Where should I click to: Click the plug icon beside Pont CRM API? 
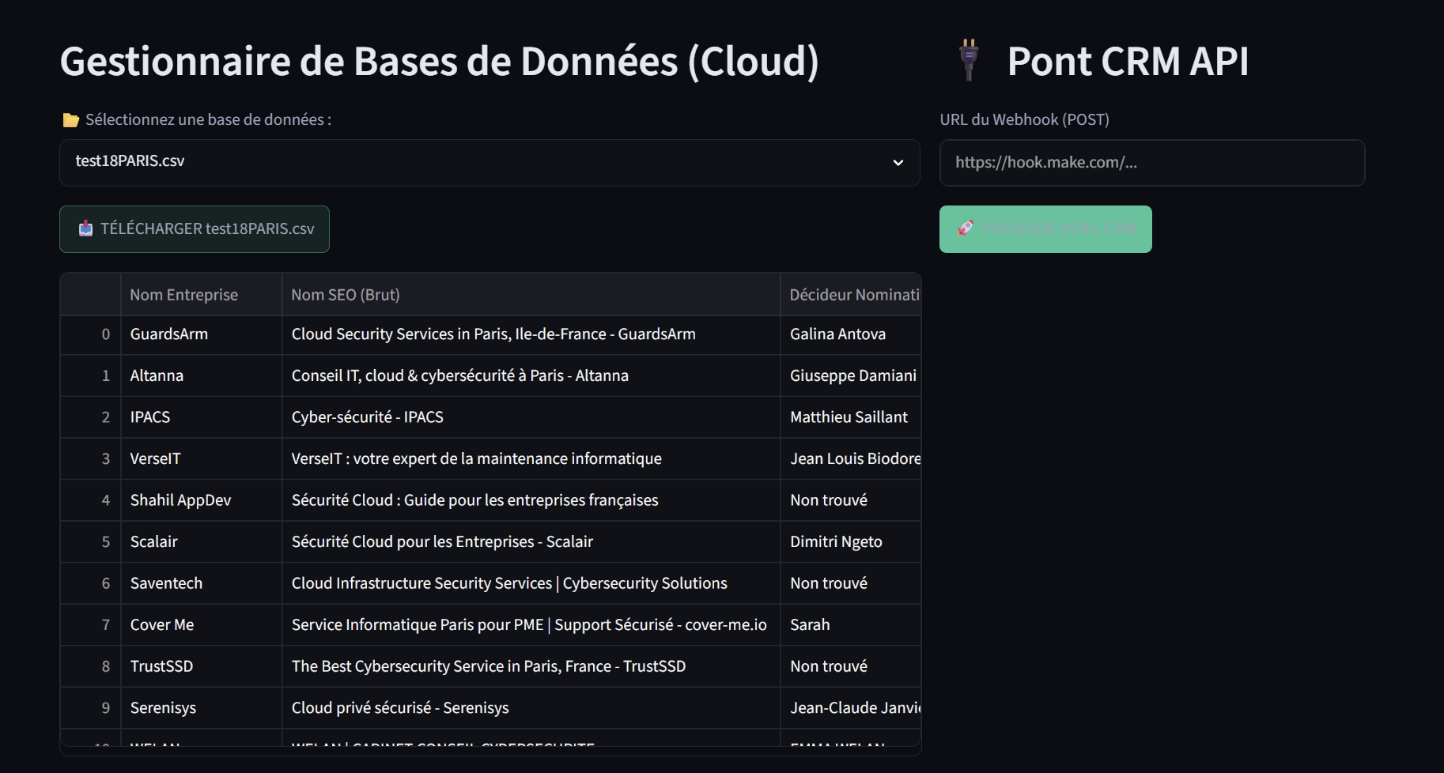click(969, 60)
